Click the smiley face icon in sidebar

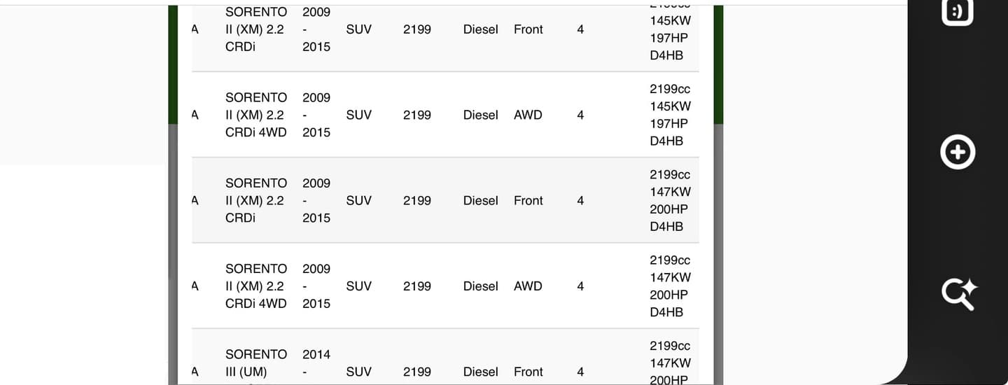click(958, 11)
